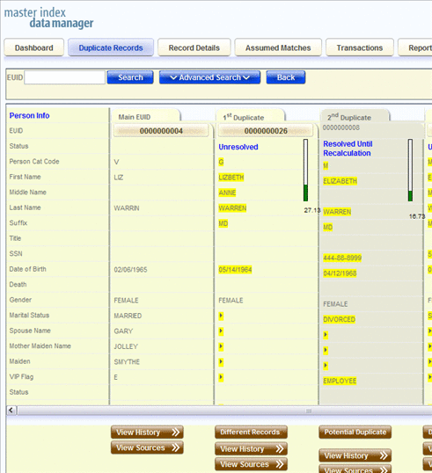Click highlighted VIP flag EMPLOYEE
Screen dimensions: 432x473
tap(340, 381)
